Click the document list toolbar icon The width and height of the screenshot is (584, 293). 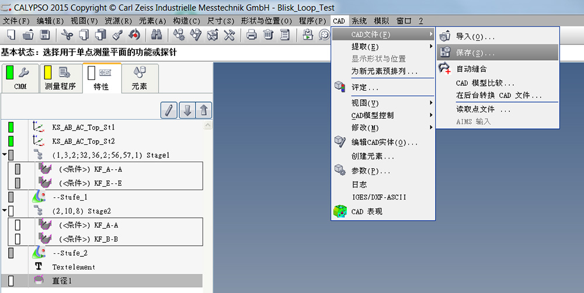point(285,35)
